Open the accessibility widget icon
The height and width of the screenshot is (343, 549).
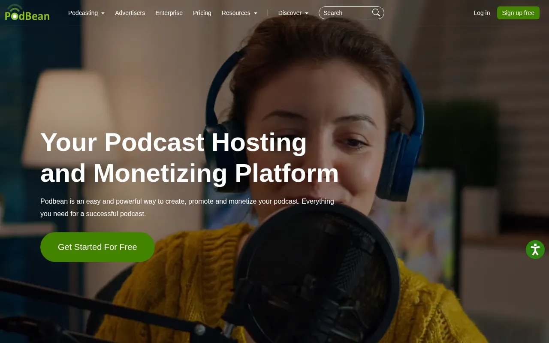pyautogui.click(x=535, y=250)
